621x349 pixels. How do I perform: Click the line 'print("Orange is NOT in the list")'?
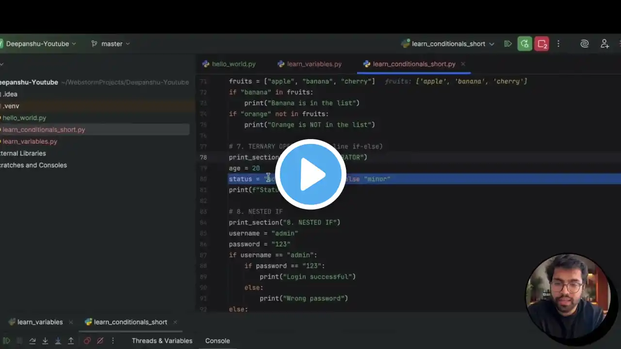[310, 125]
